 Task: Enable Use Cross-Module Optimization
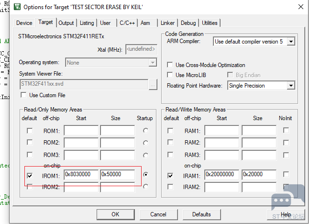pos(170,65)
